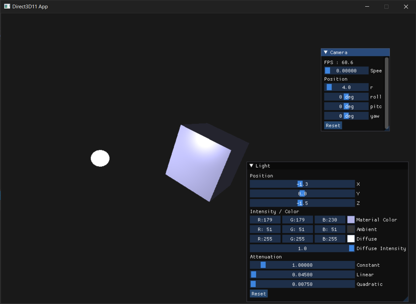
Task: Click the Linear attenuation slider
Action: coord(302,274)
